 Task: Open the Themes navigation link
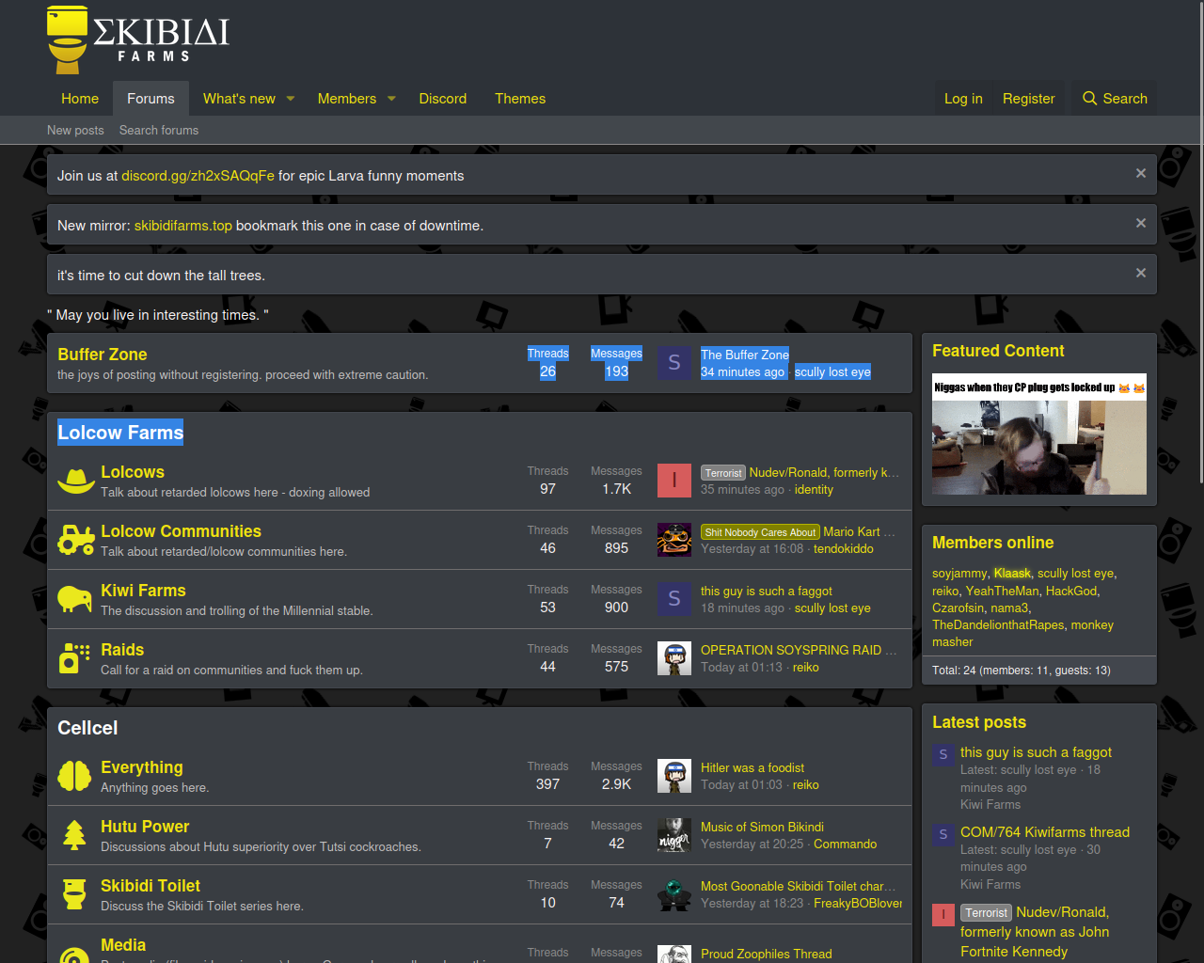click(x=520, y=99)
